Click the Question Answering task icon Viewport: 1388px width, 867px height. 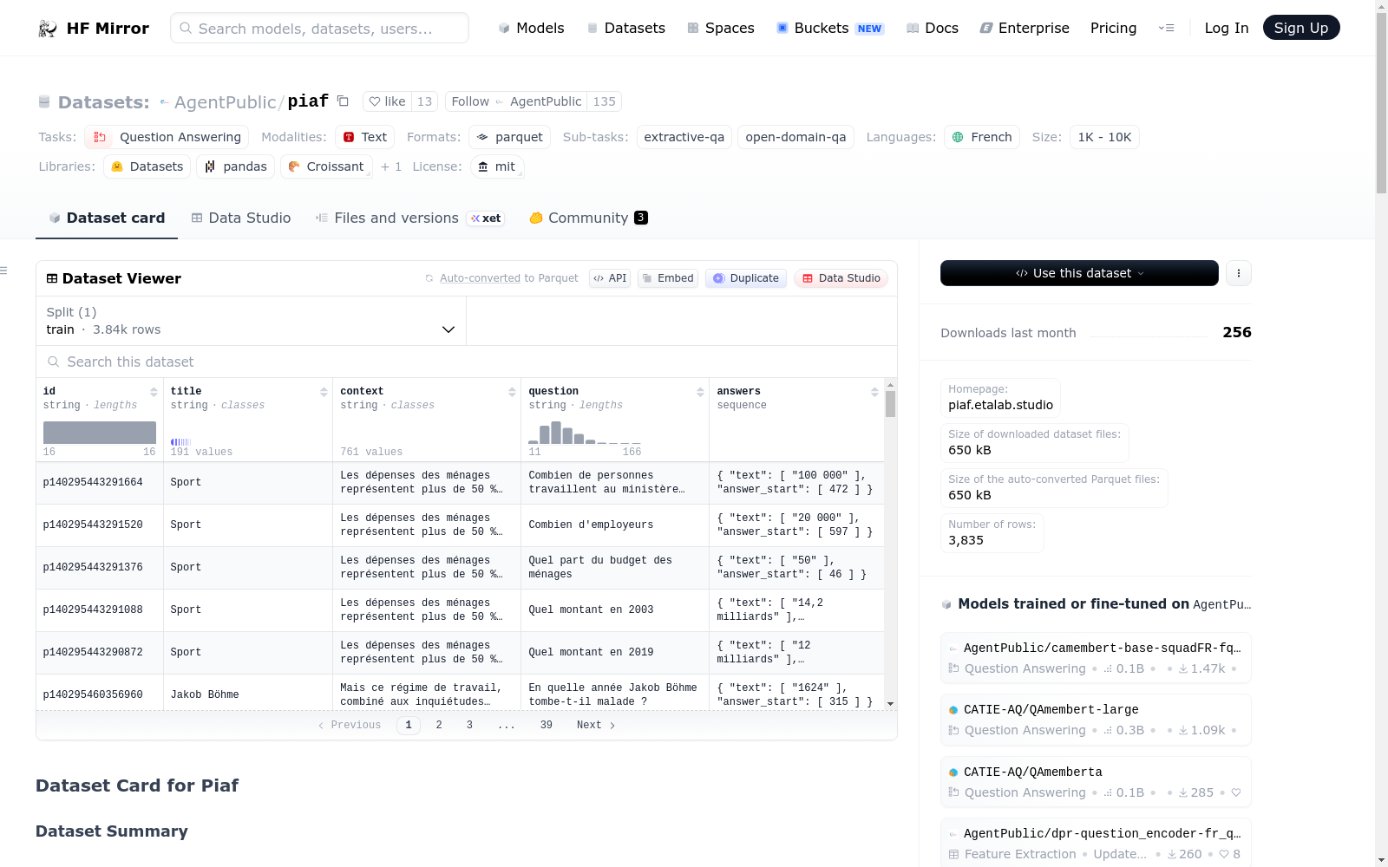100,137
